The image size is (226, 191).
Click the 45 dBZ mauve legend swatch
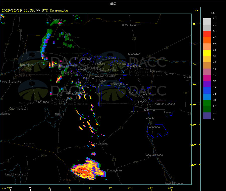tap(207, 72)
